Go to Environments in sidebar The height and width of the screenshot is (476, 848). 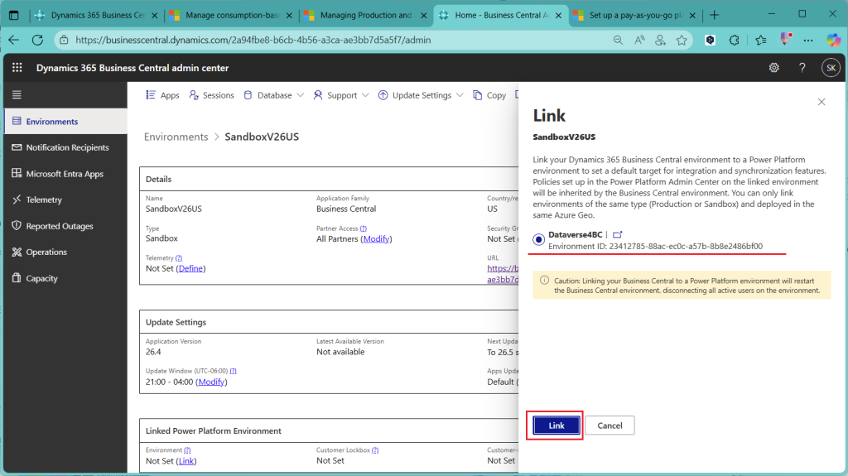pyautogui.click(x=65, y=121)
